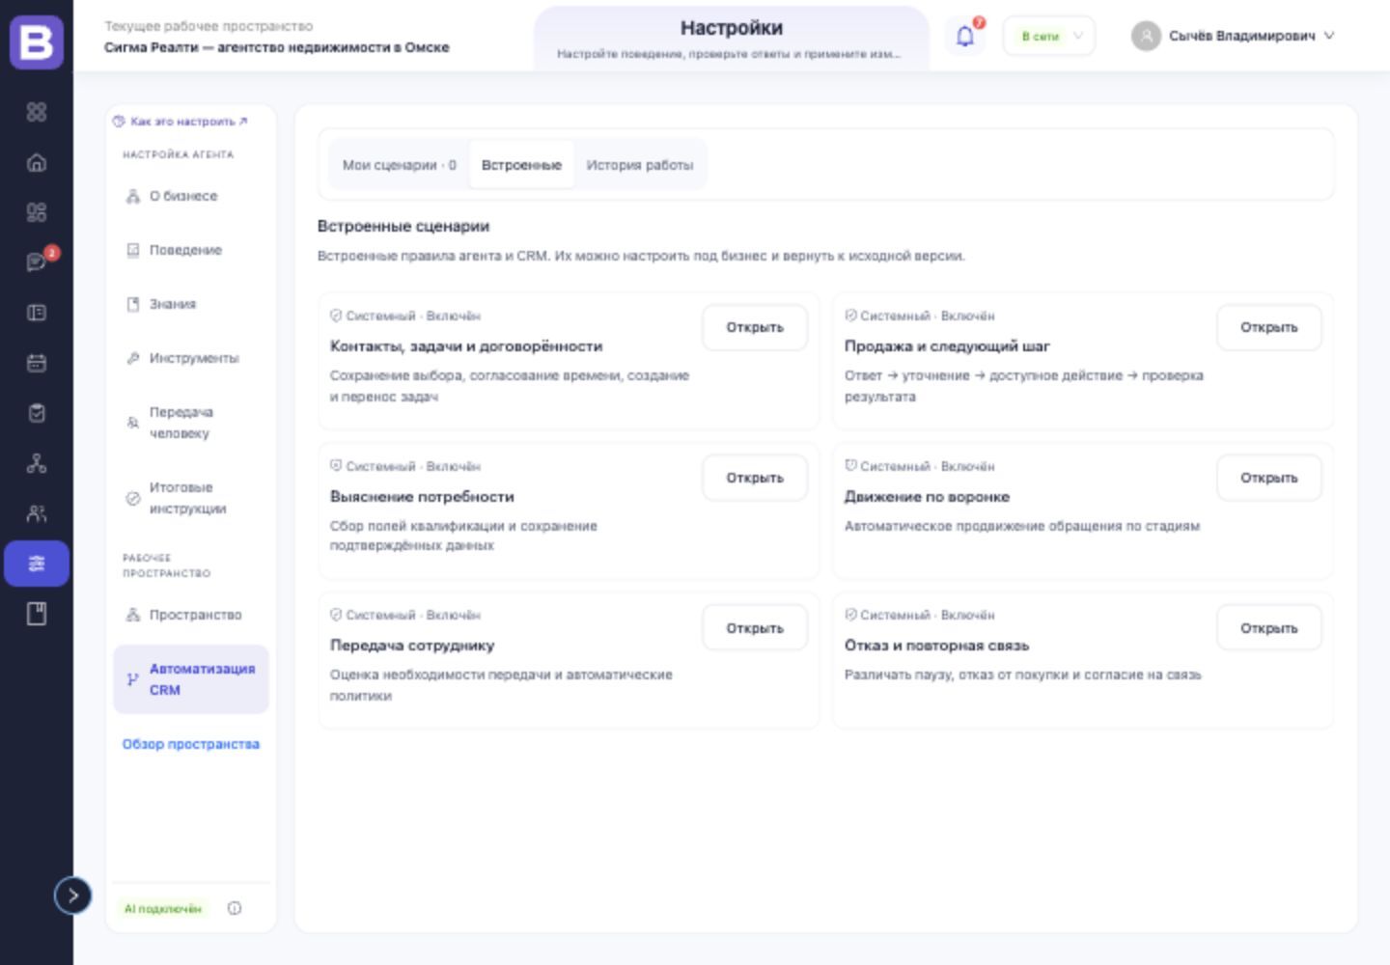
Task: Expand the dark sidebar with arrow button
Action: tap(72, 896)
